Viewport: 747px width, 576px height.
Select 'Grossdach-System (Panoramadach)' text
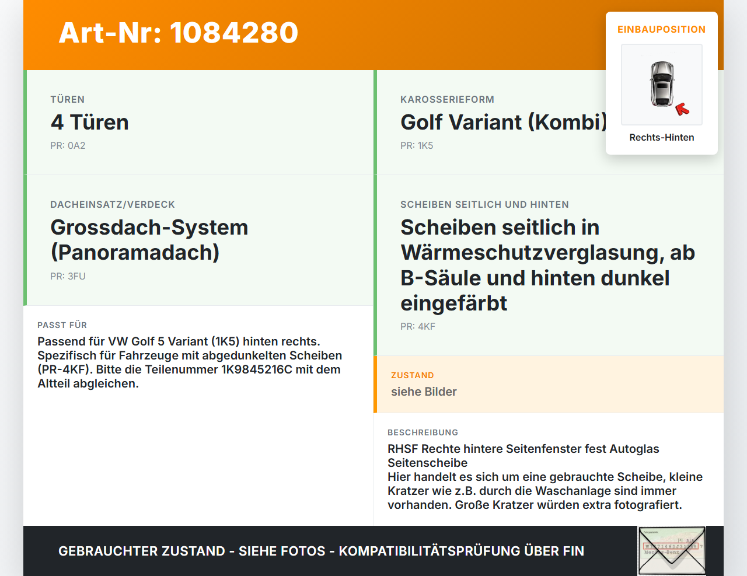point(149,240)
